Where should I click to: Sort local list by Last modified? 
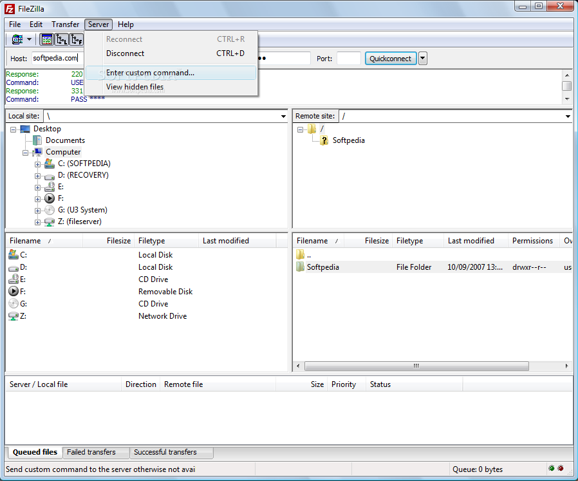tap(237, 241)
